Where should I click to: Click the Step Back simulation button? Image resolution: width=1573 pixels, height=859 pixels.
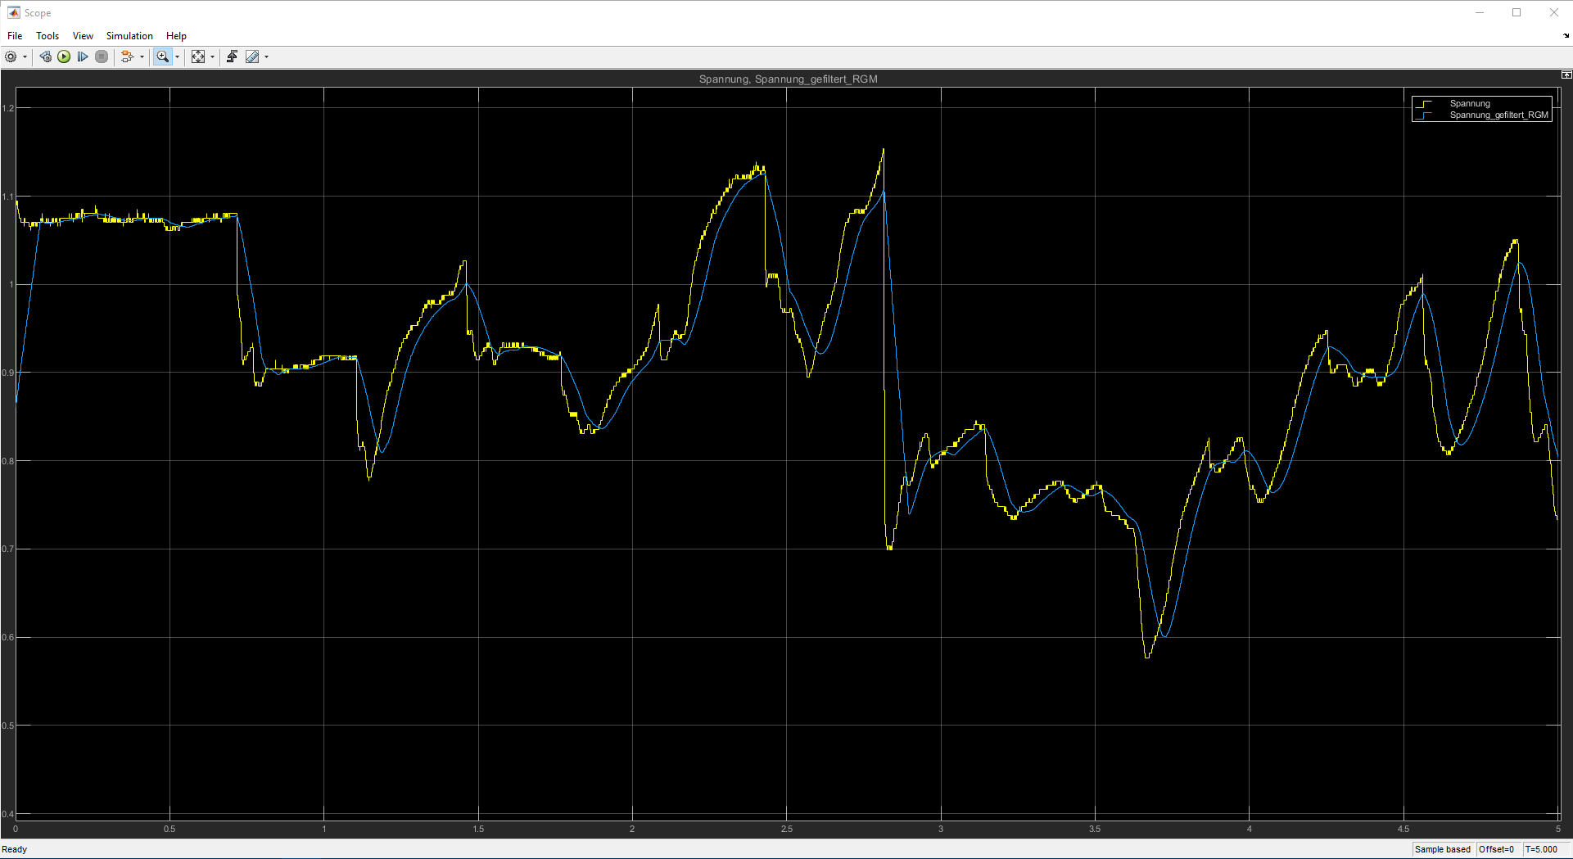point(45,57)
